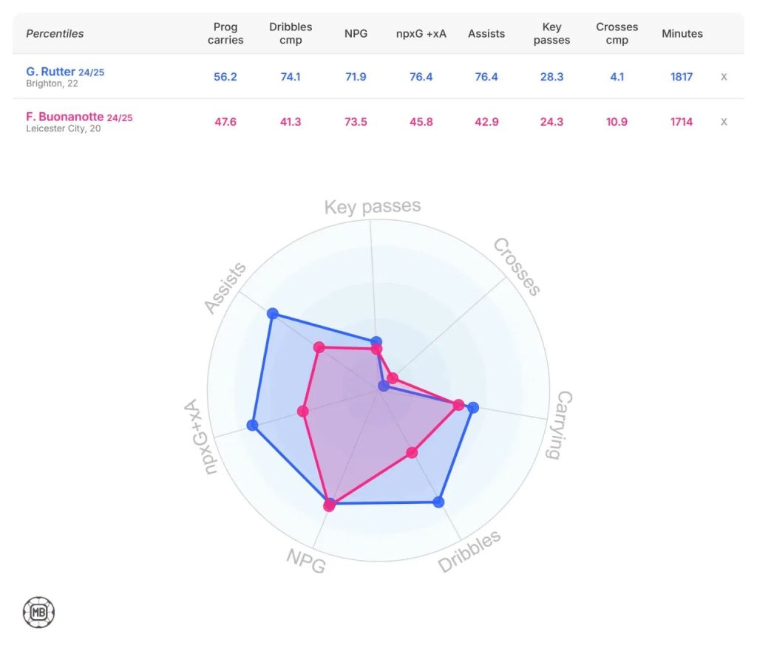Select the Crosses cmp column header
The image size is (757, 662).
(x=617, y=33)
